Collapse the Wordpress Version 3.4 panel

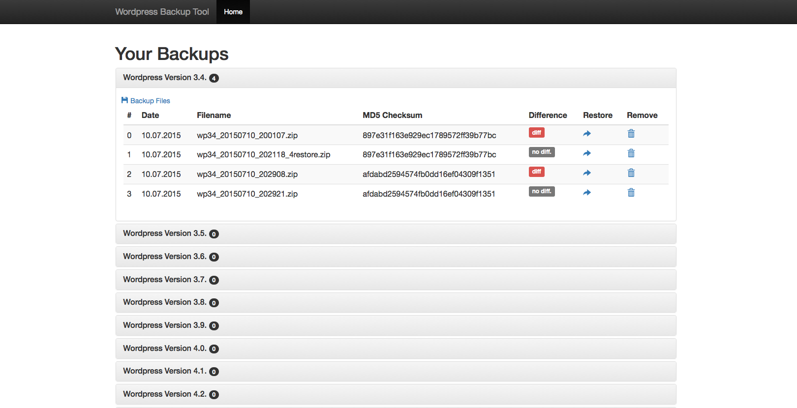396,78
